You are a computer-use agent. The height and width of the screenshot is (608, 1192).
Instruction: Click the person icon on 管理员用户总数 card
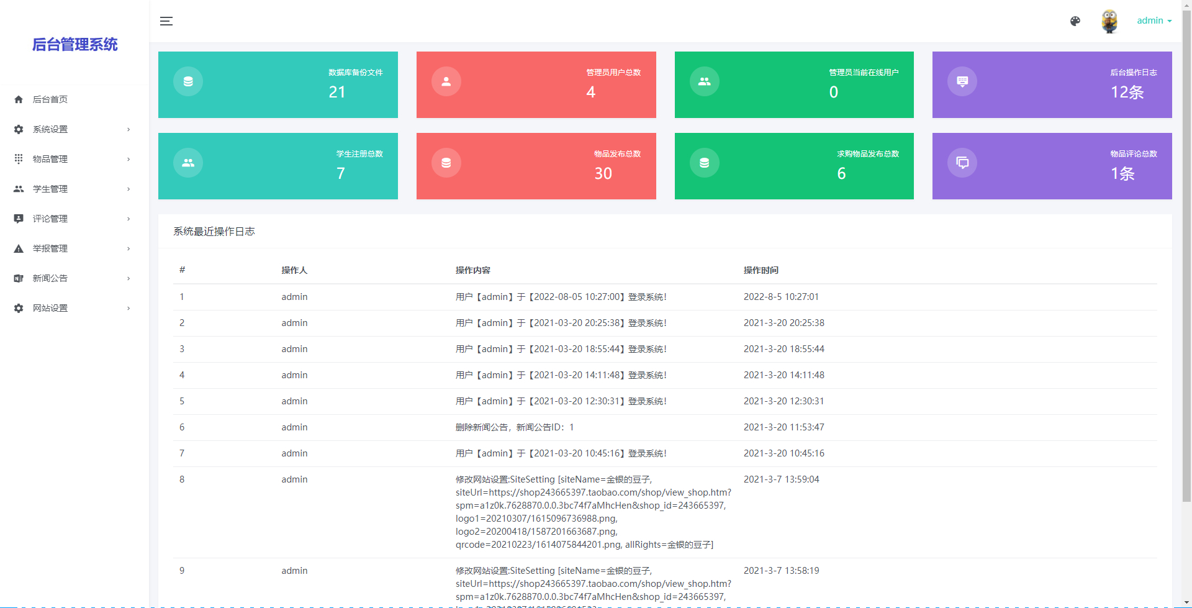pos(446,81)
